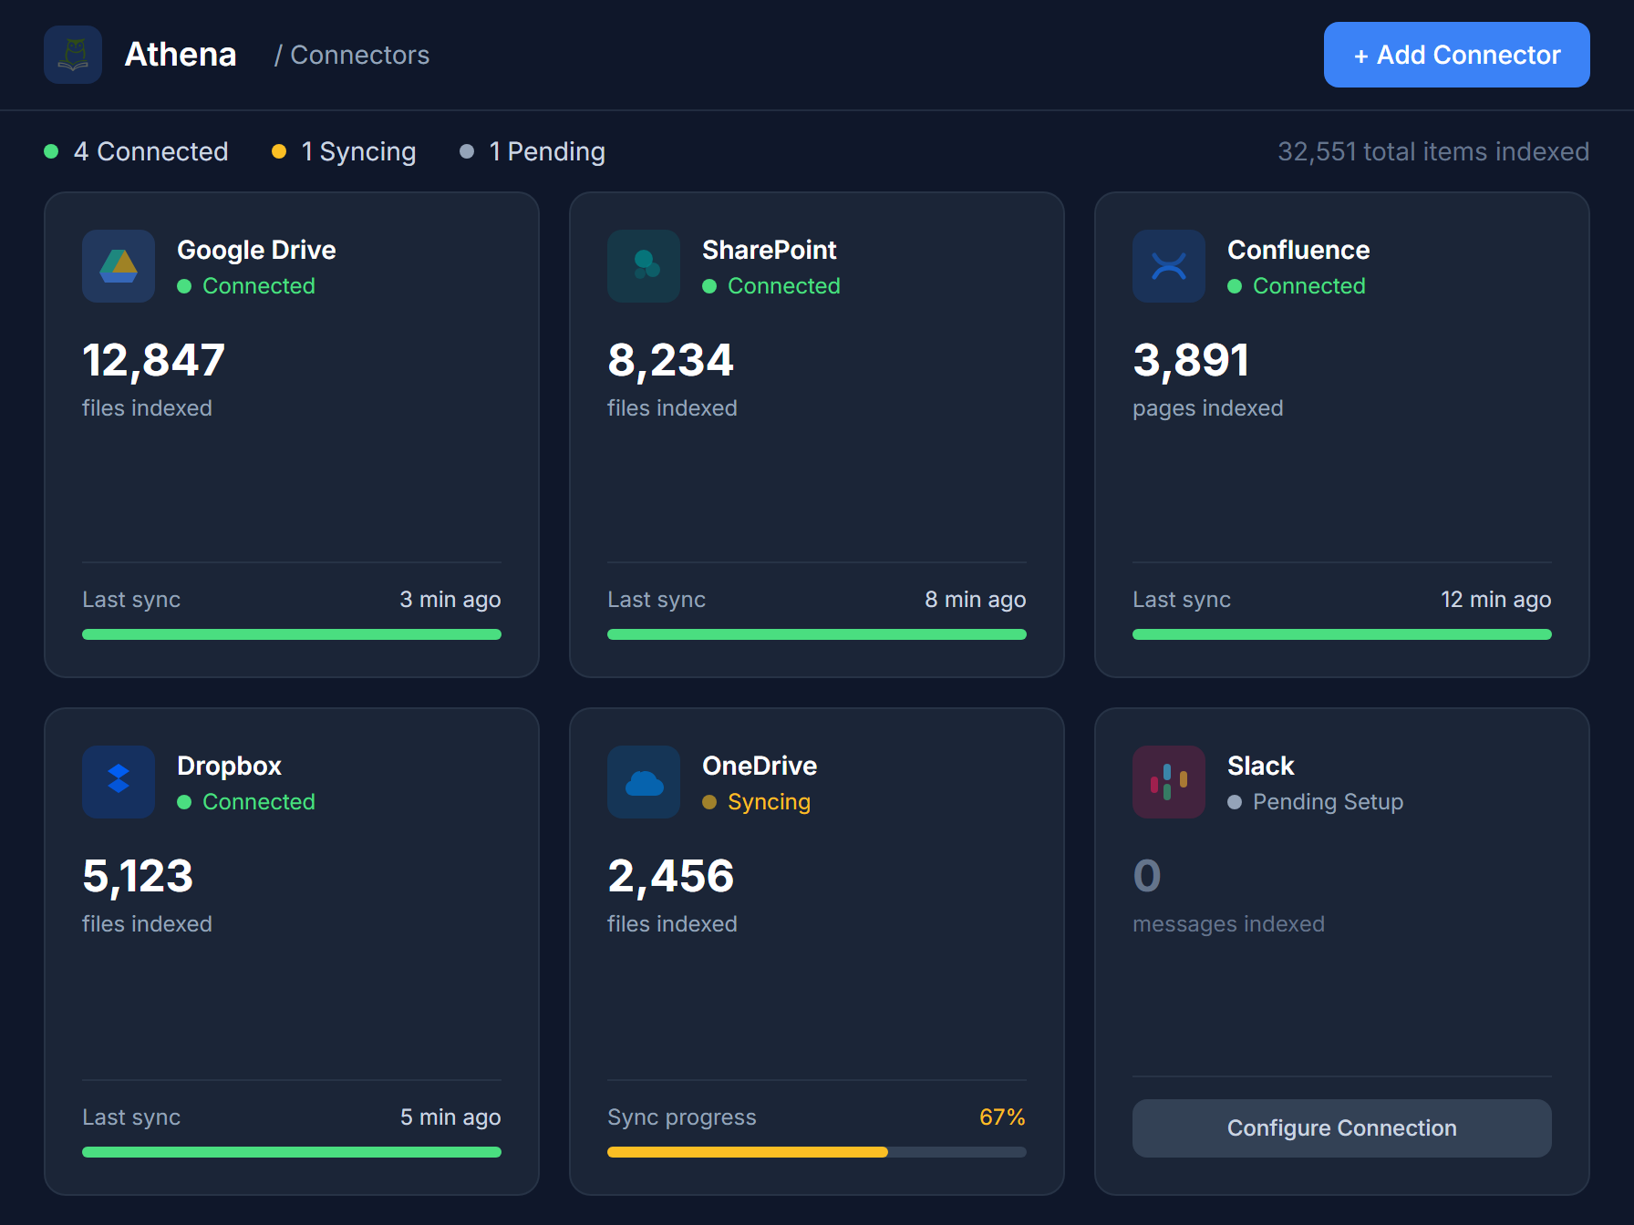The height and width of the screenshot is (1225, 1634).
Task: Click the Configure Connection button on Slack
Action: pyautogui.click(x=1341, y=1127)
